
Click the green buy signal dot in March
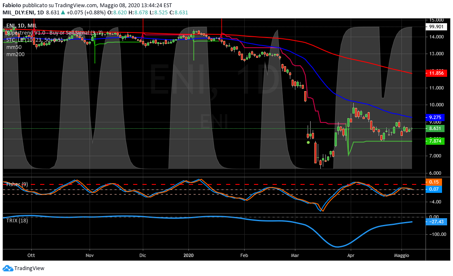click(x=308, y=142)
